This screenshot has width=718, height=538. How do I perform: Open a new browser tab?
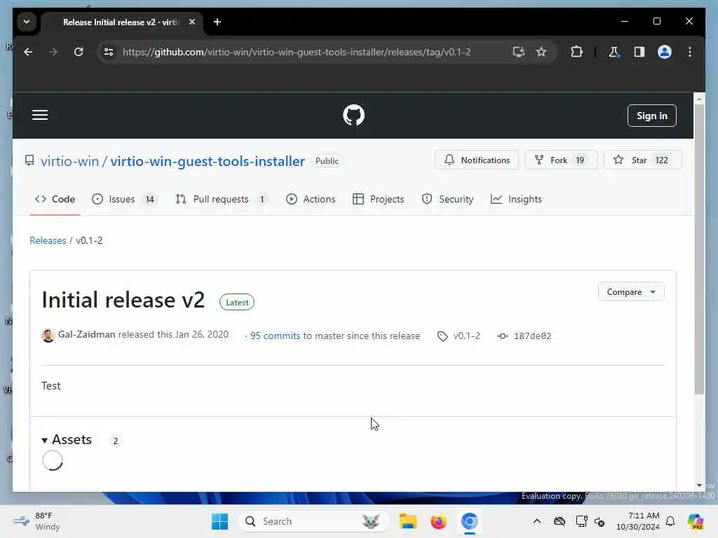pos(217,22)
